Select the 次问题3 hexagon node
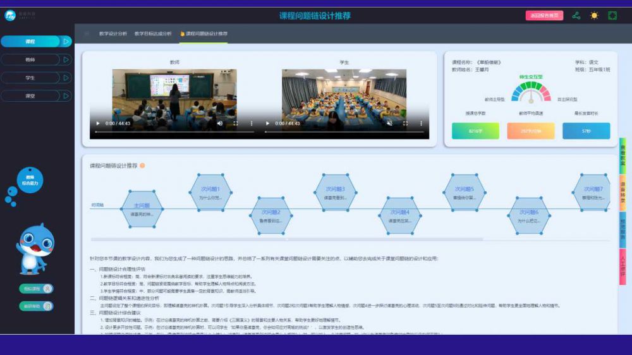 pos(335,193)
